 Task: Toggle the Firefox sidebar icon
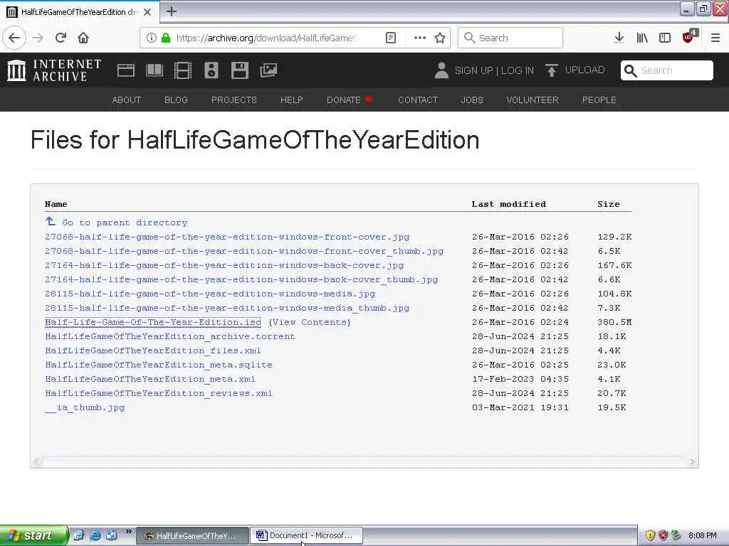pyautogui.click(x=665, y=38)
